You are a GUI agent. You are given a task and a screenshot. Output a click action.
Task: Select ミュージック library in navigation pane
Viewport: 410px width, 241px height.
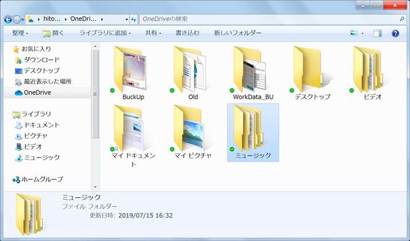(x=37, y=157)
